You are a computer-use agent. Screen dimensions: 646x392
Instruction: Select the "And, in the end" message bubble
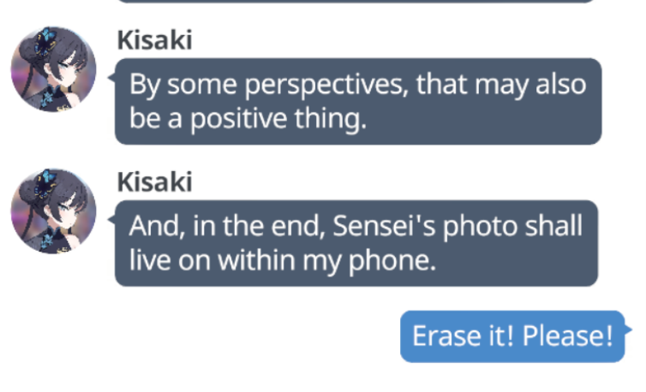[x=356, y=243]
